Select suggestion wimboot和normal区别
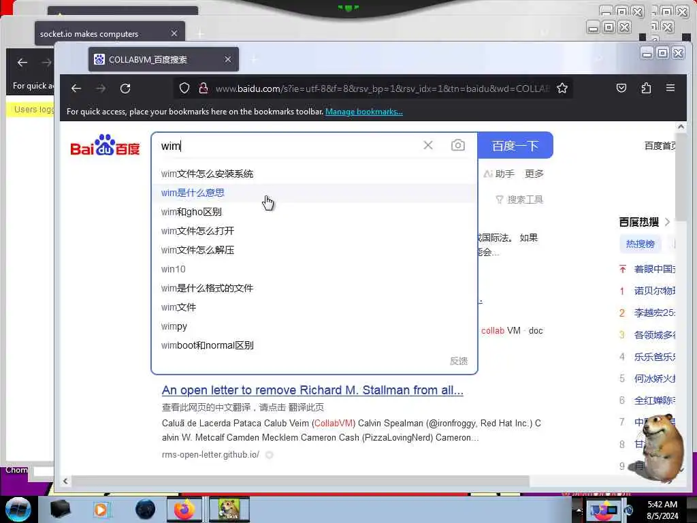Screen dimensions: 697x523 coord(314,345)
